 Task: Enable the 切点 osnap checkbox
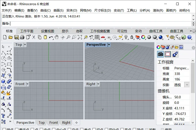pyautogui.click(x=94, y=129)
